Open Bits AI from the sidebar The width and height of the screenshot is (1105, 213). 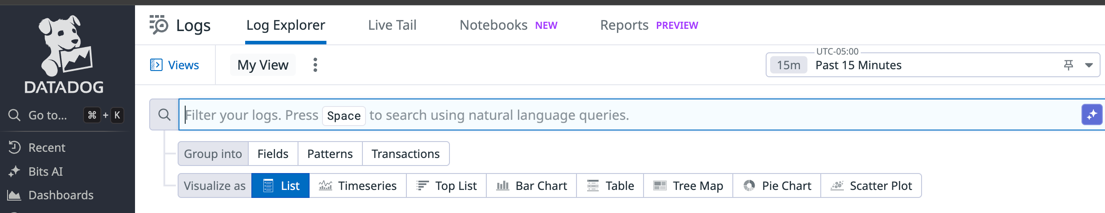[45, 171]
